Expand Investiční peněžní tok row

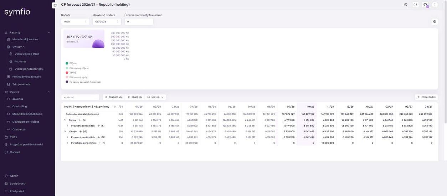click(x=68, y=143)
